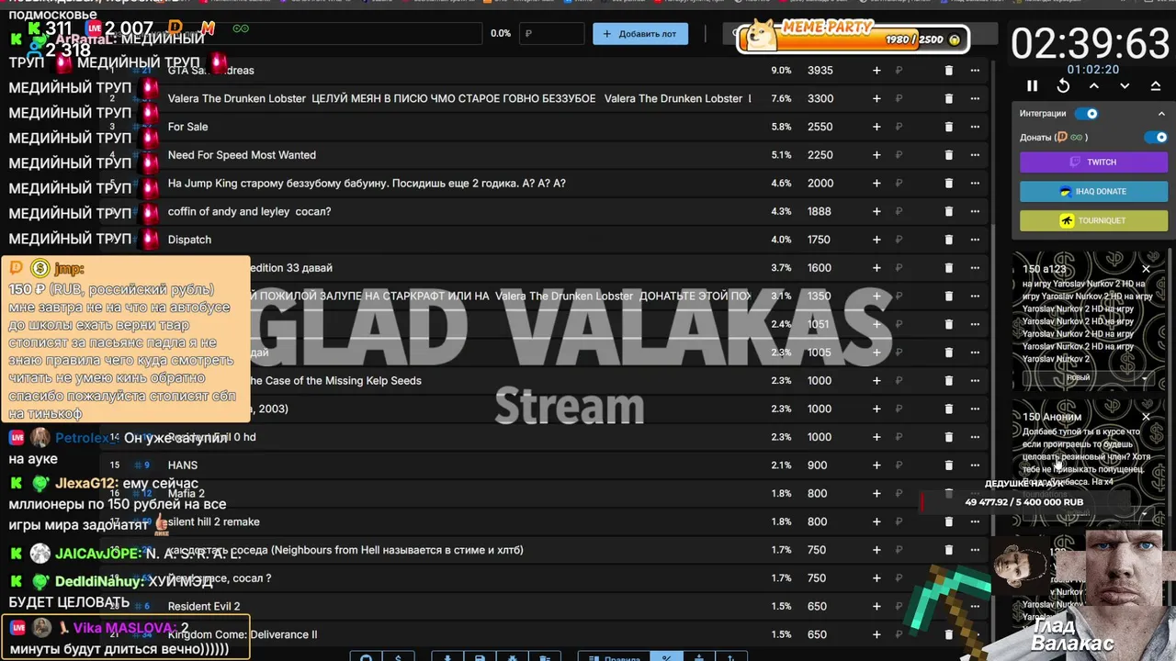
Task: Add amount to silent hill 2 remake
Action: click(876, 521)
